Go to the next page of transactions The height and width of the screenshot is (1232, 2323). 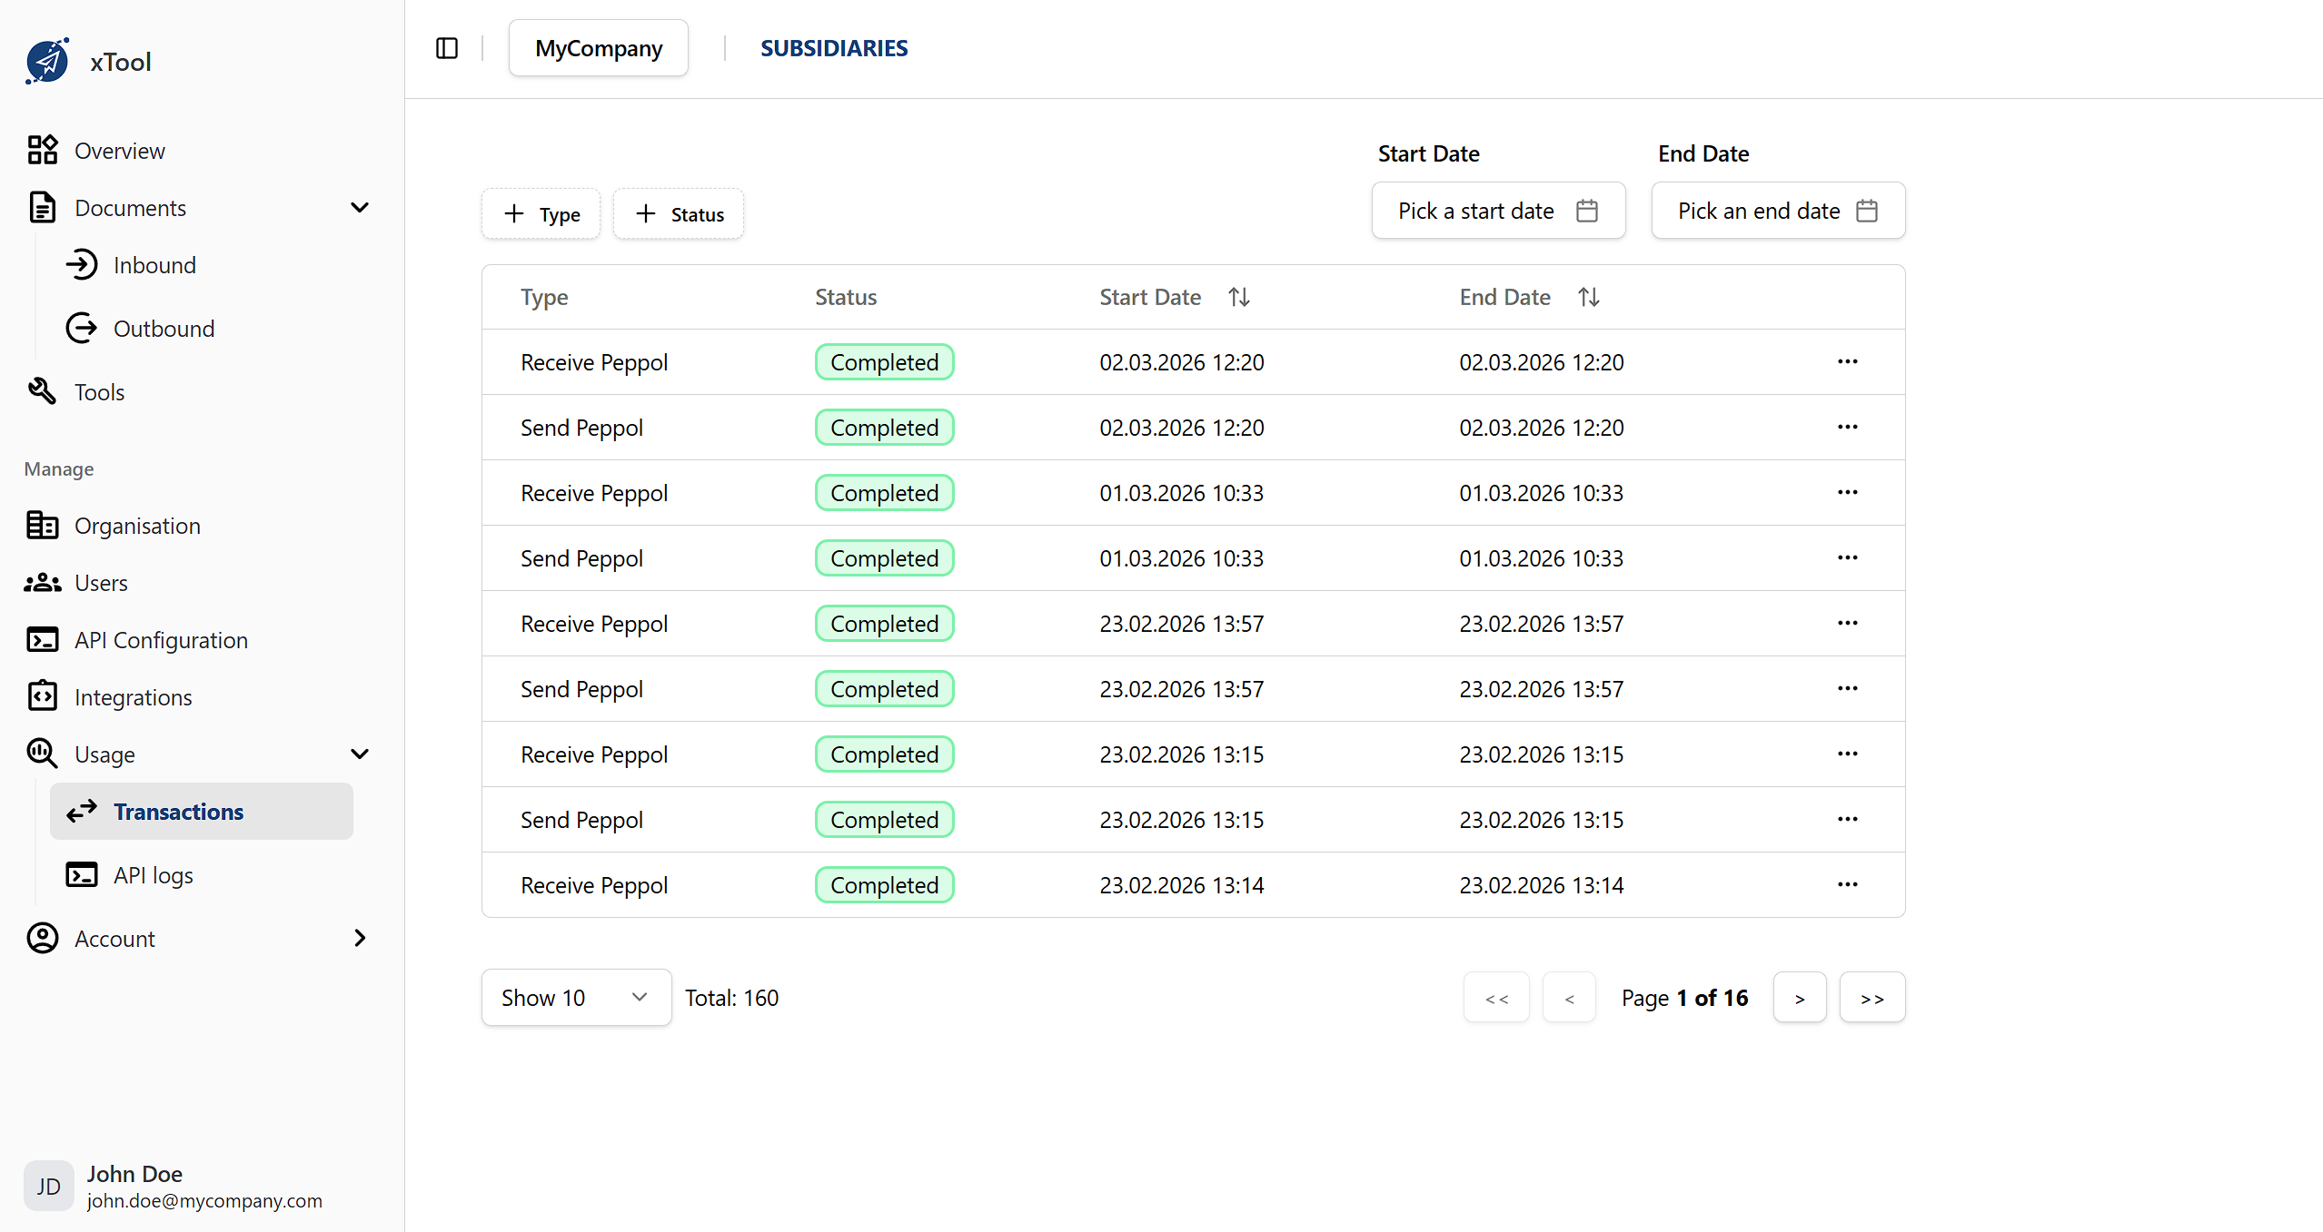(1799, 997)
